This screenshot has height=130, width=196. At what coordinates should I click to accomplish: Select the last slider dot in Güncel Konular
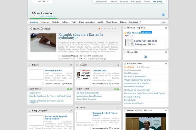[115, 29]
